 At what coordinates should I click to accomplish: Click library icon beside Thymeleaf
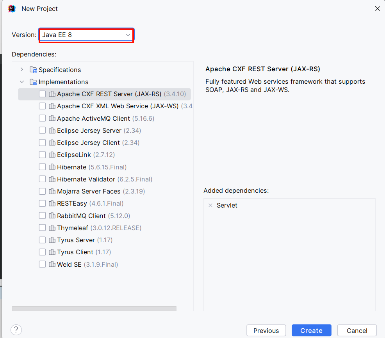(x=52, y=228)
